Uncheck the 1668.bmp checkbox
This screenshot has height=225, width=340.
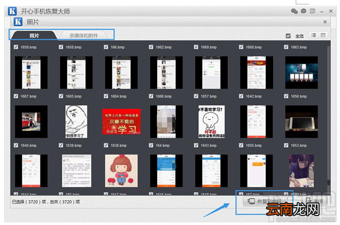point(241,47)
